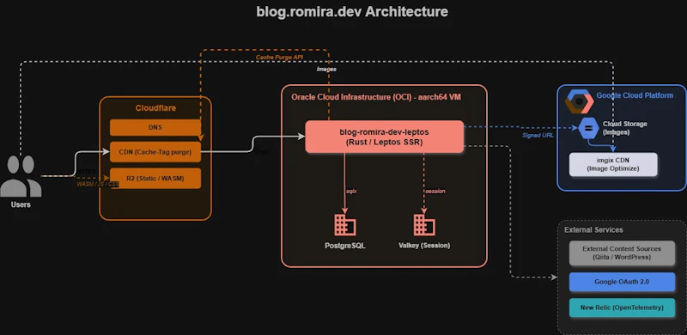This screenshot has width=687, height=335.
Task: Click the blog.romira.dev Architecture title
Action: pyautogui.click(x=352, y=11)
